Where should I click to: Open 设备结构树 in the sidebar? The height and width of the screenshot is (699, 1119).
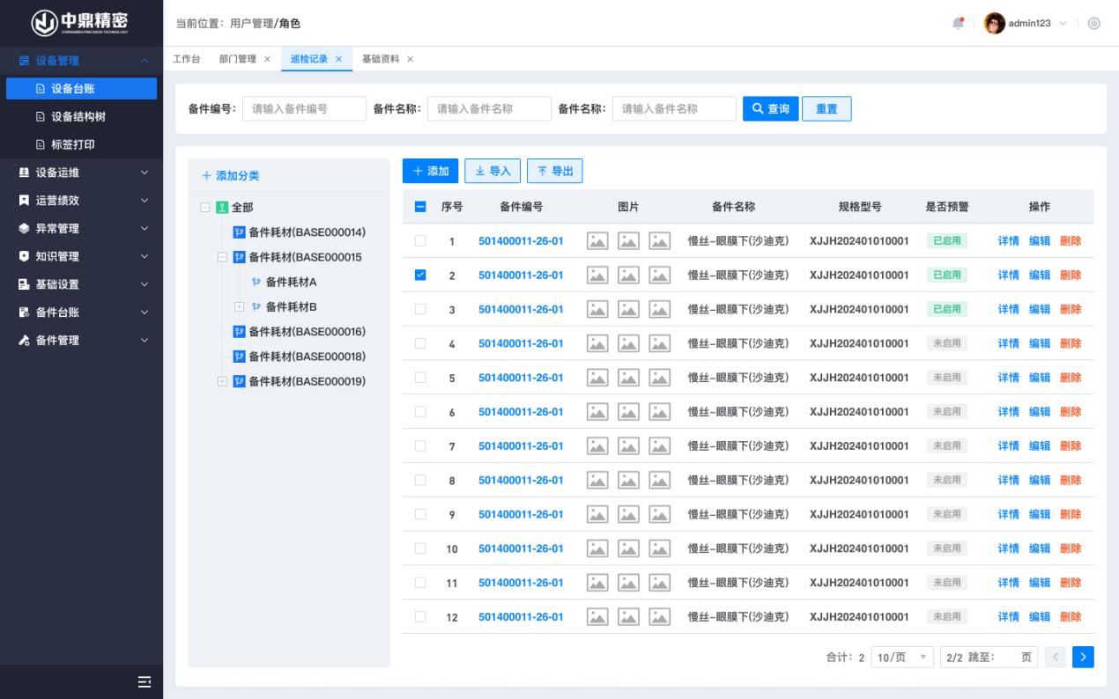tap(78, 116)
